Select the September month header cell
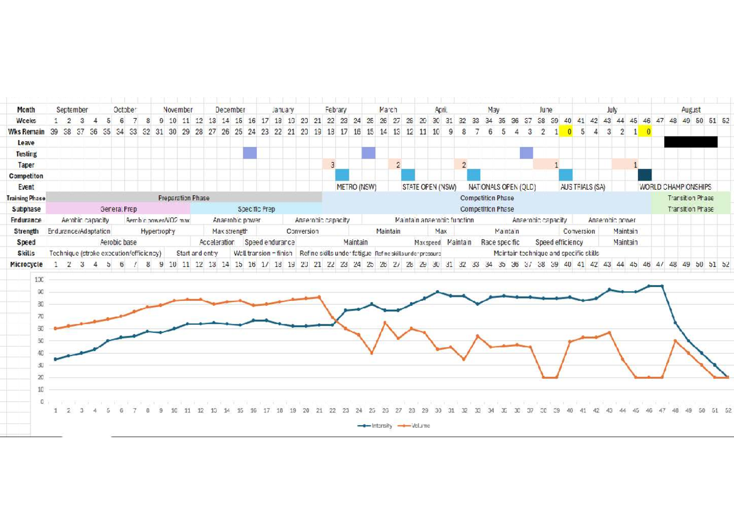 click(x=72, y=110)
